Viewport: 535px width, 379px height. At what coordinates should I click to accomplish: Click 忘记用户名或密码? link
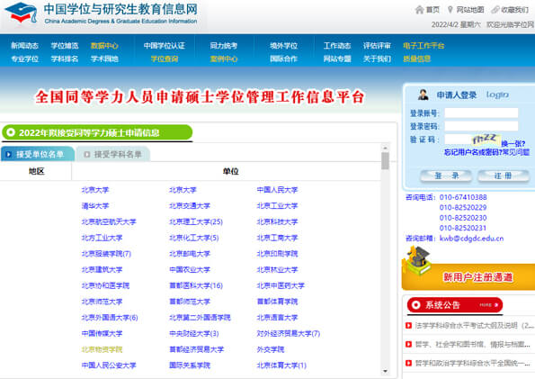coord(473,152)
